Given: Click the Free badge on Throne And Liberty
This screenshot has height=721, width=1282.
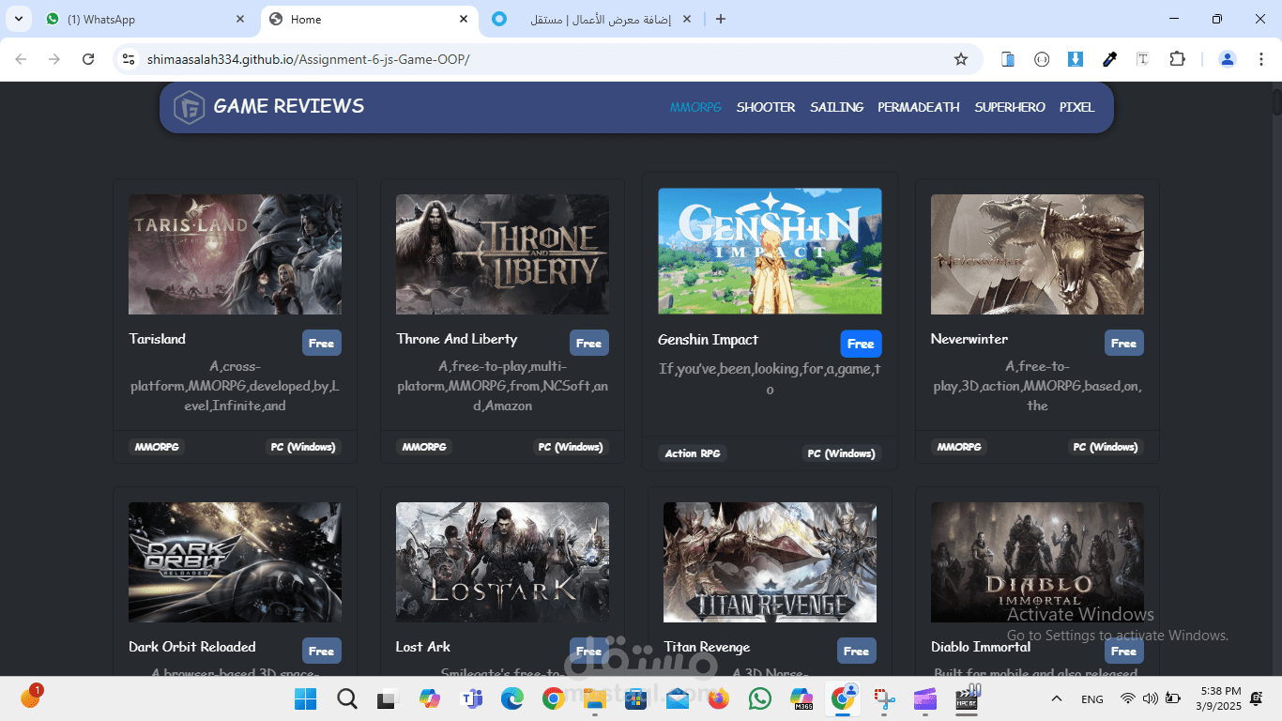Looking at the screenshot, I should pos(589,343).
